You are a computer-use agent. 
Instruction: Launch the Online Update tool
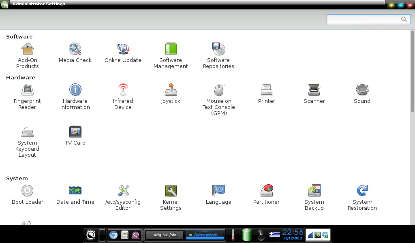point(123,49)
